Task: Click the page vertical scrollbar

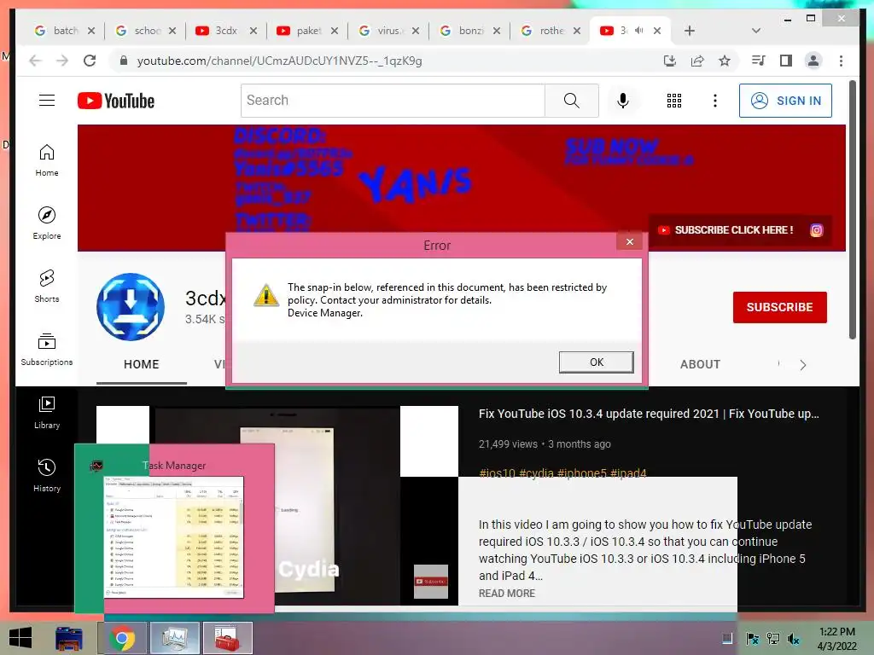Action: (853, 210)
